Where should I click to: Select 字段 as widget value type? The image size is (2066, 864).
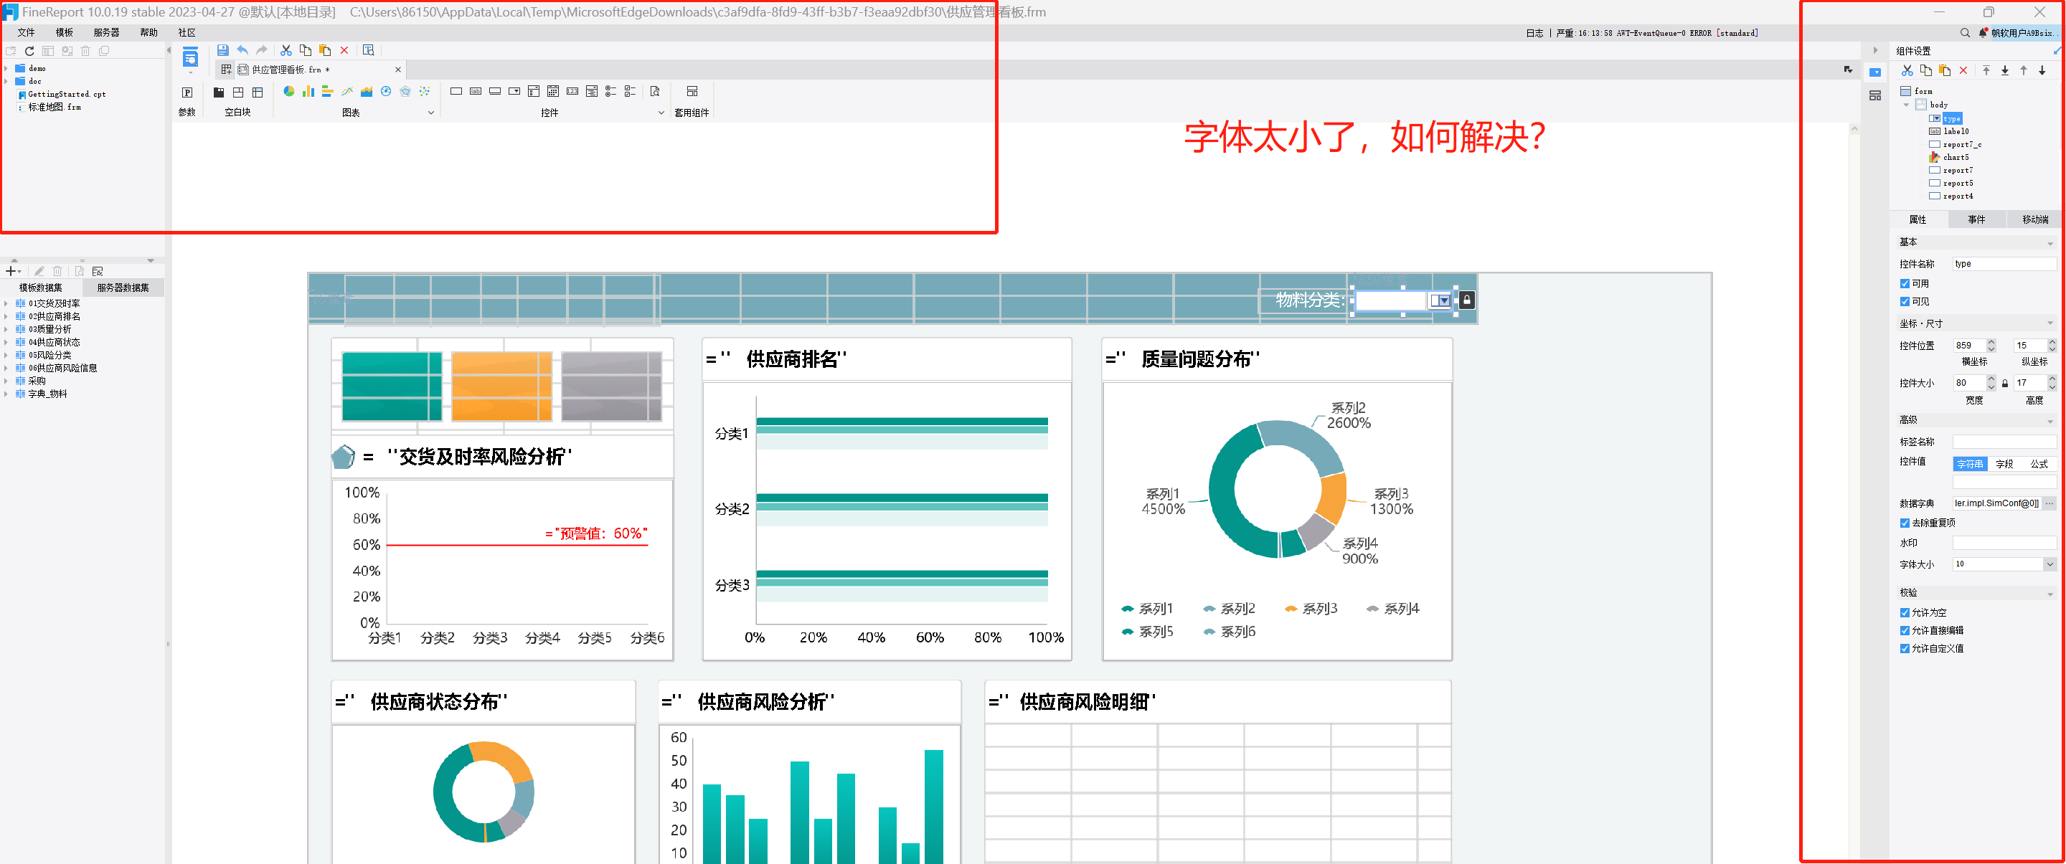(2004, 464)
